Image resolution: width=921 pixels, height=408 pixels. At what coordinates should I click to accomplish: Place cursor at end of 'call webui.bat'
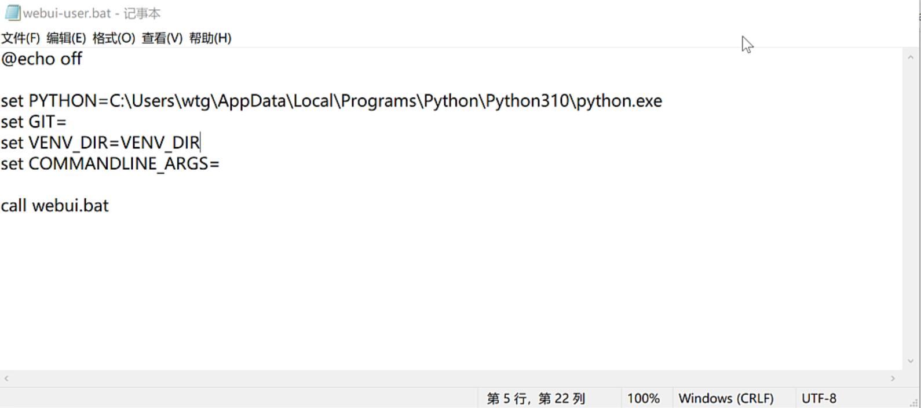pyautogui.click(x=109, y=206)
